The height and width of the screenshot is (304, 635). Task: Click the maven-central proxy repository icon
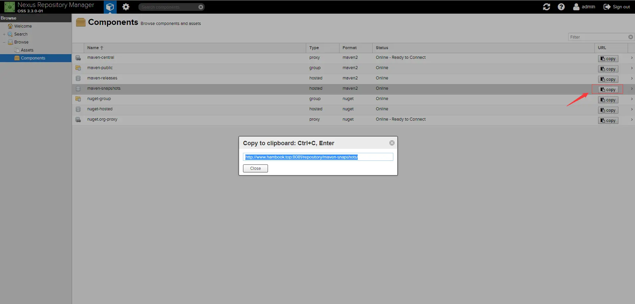point(78,58)
